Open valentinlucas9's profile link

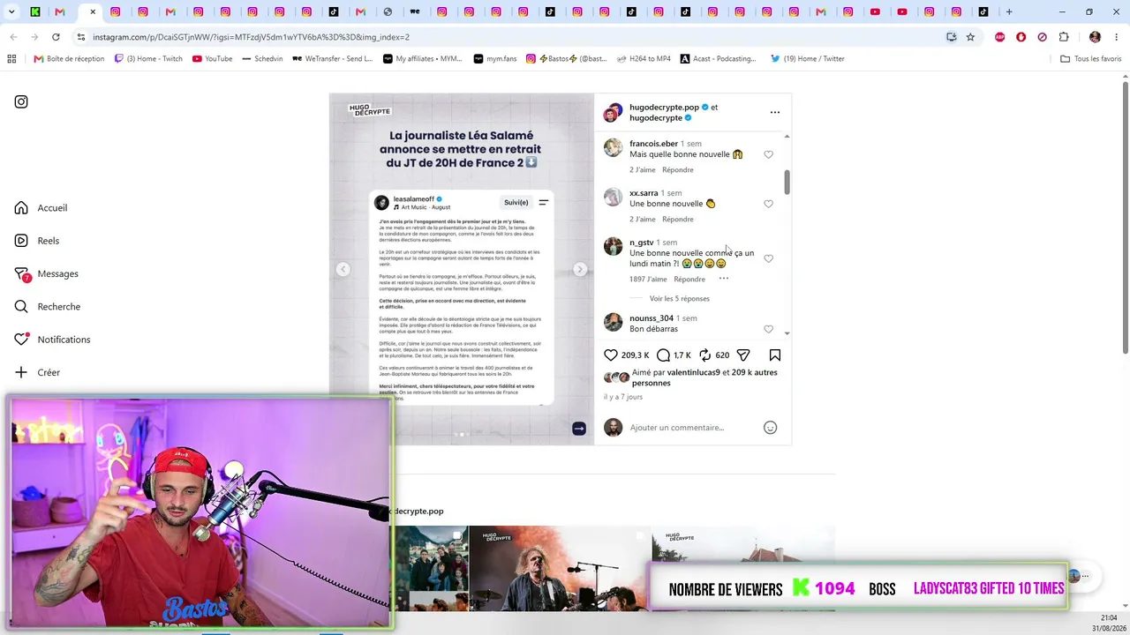pos(694,373)
